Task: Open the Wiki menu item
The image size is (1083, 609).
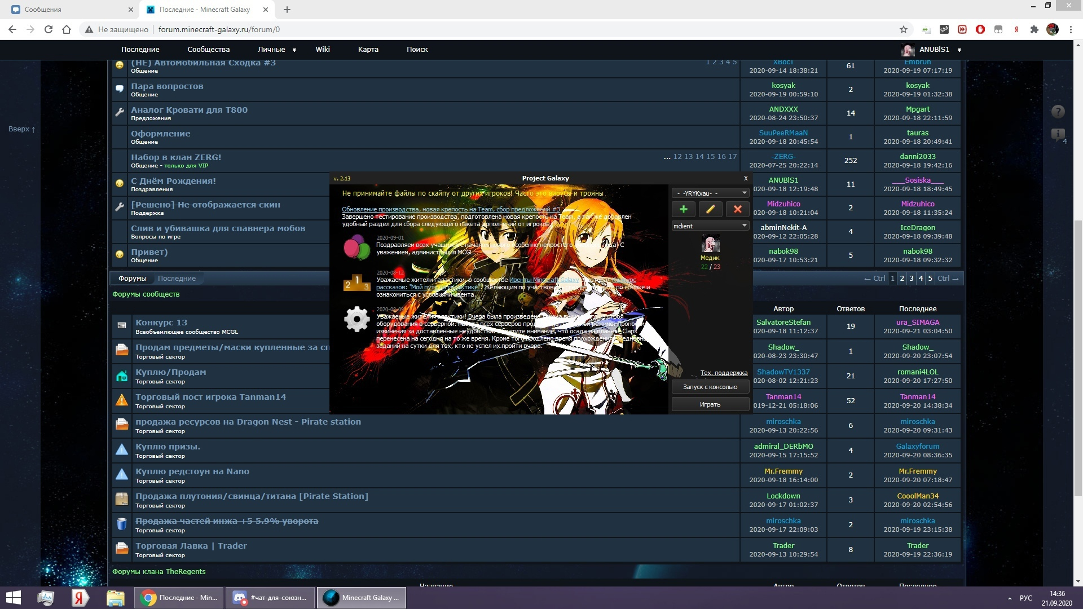Action: (323, 50)
